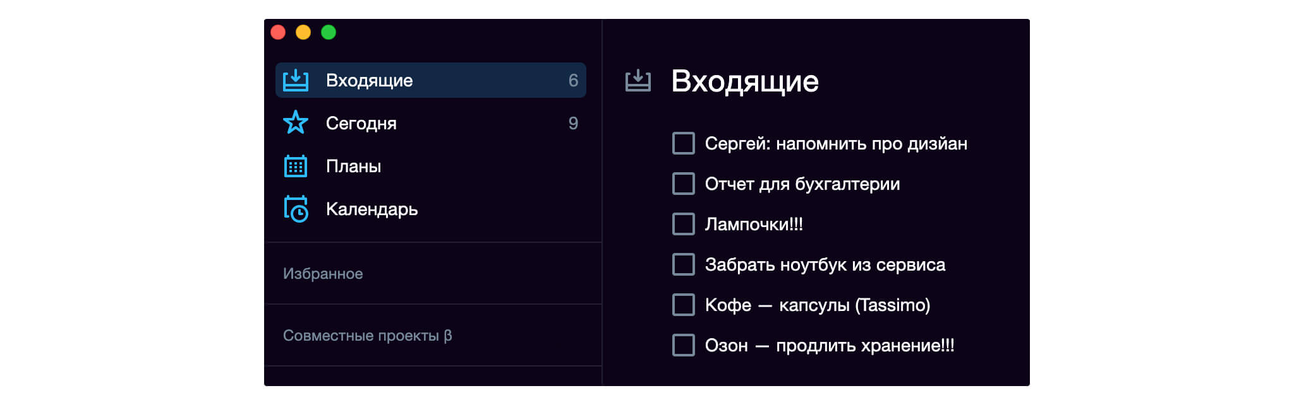Image resolution: width=1294 pixels, height=405 pixels.
Task: Click the Избранное section header
Action: (x=323, y=274)
